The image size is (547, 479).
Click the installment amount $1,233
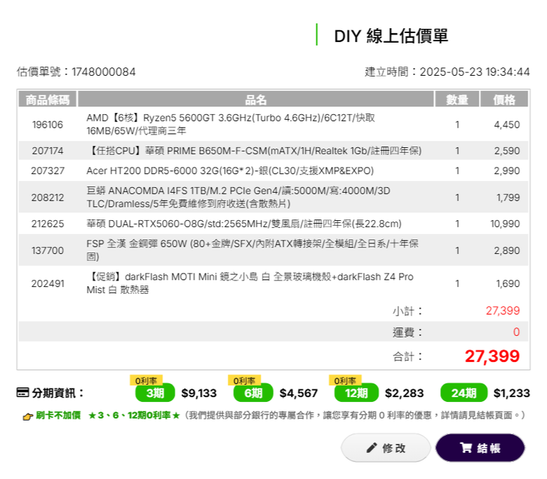[511, 393]
